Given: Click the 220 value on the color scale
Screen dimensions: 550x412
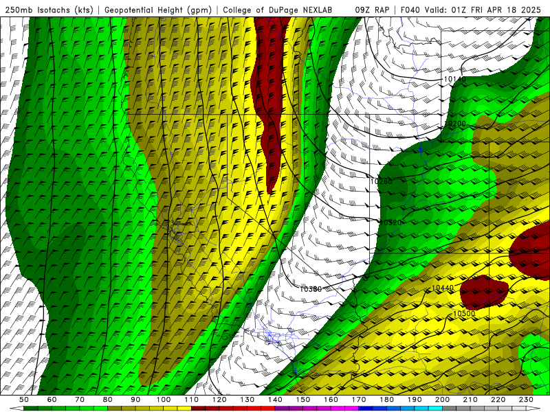Looking at the screenshot, I should (498, 400).
